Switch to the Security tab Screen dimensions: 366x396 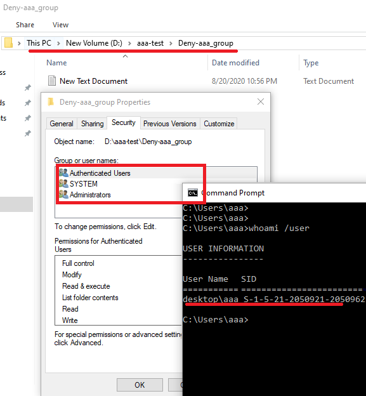[124, 122]
